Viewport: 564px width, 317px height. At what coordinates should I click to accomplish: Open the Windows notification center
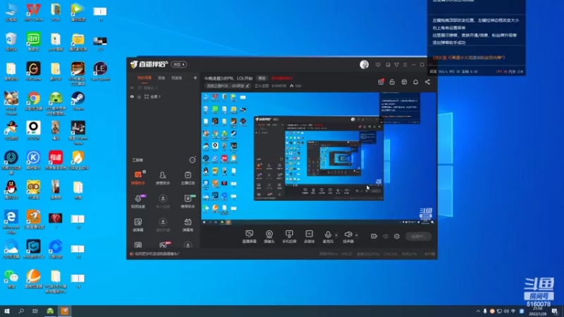[x=555, y=311]
